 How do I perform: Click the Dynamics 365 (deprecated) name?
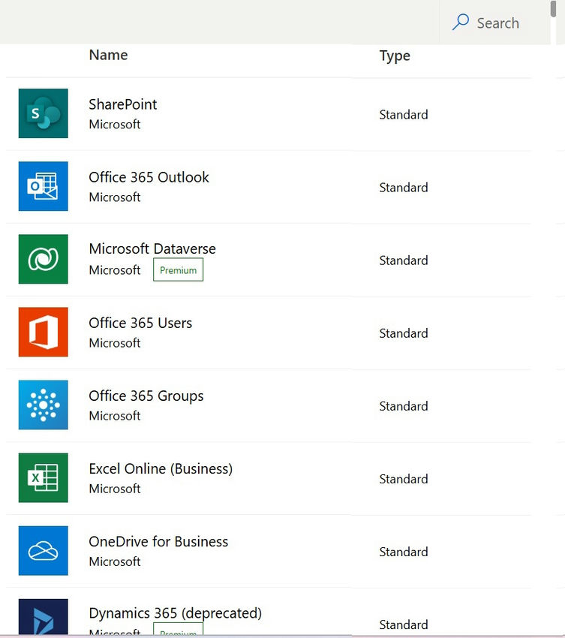pyautogui.click(x=175, y=612)
